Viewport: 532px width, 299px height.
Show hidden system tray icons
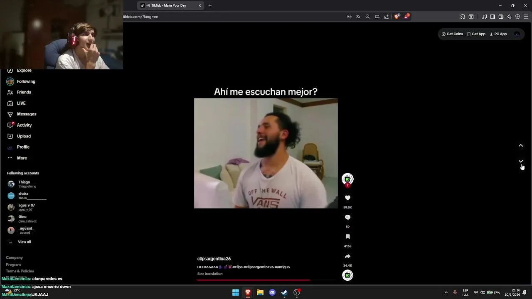[446, 292]
